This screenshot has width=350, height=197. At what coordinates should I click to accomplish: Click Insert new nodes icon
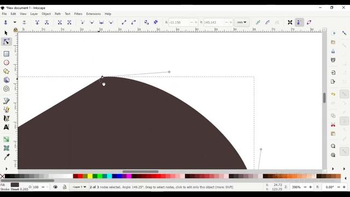[x=5, y=22]
